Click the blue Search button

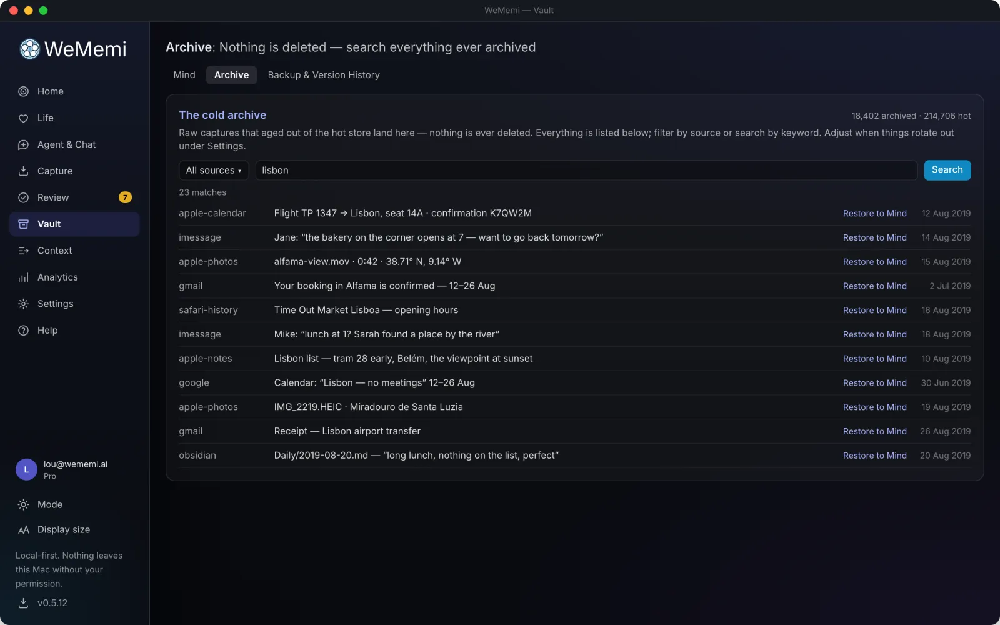(947, 170)
